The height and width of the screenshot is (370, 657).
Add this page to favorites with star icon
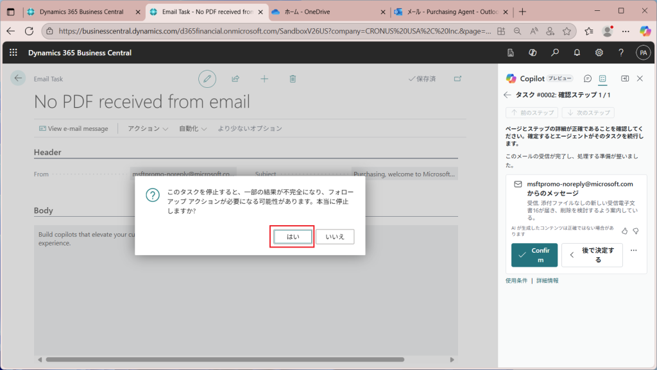pos(567,31)
